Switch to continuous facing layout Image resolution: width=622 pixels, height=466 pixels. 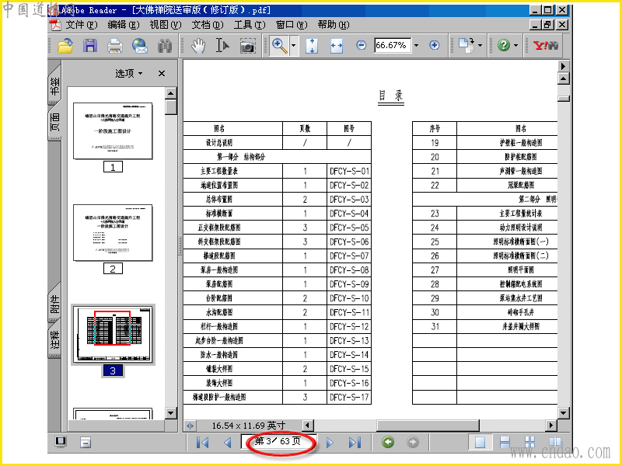pos(530,442)
